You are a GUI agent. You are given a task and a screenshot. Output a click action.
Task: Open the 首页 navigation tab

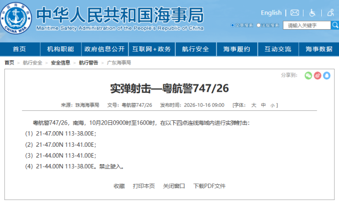[x=20, y=49]
